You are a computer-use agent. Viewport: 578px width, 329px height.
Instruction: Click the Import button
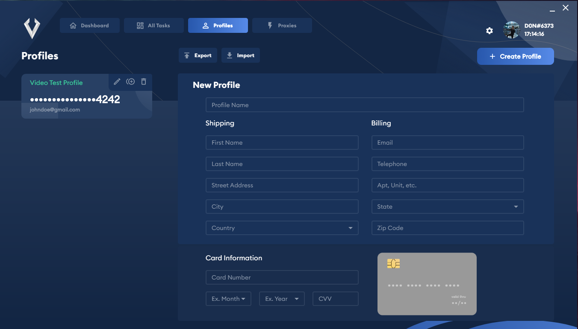pos(241,55)
